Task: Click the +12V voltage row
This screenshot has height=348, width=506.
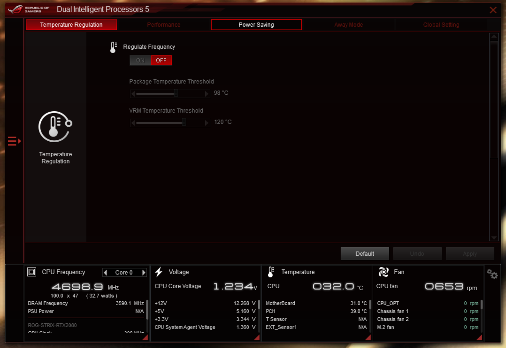Action: point(205,303)
